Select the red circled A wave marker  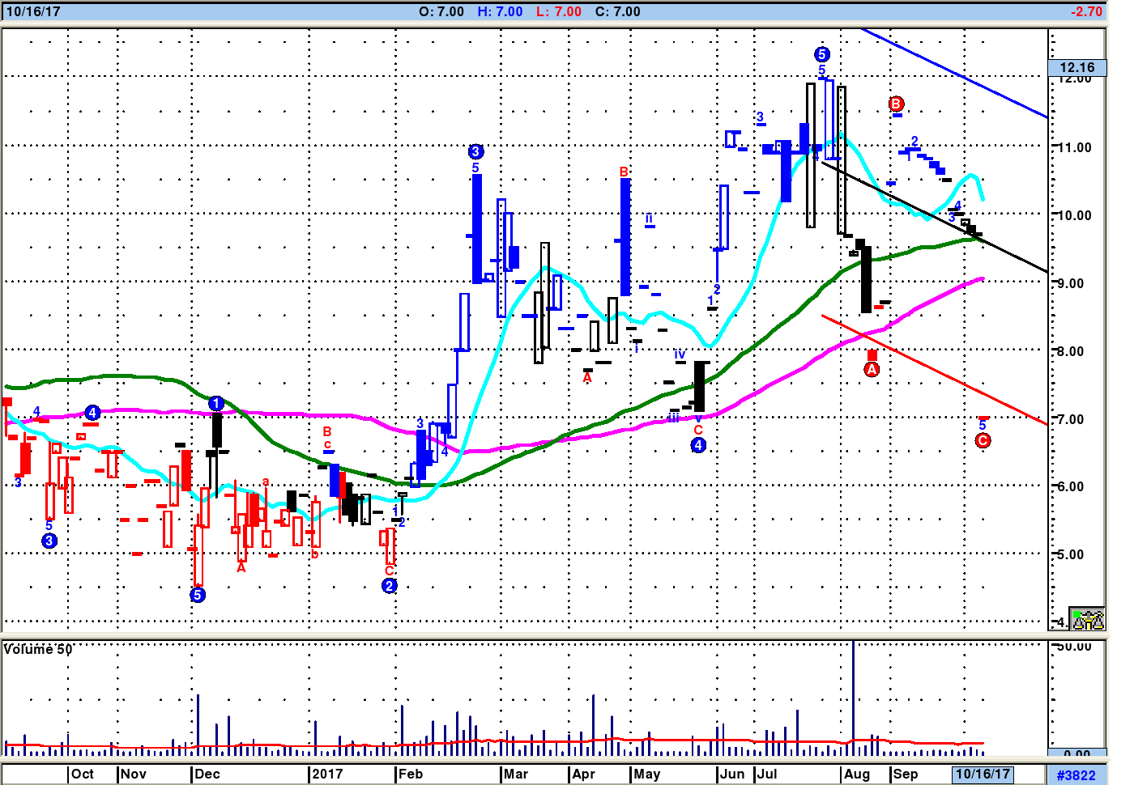(x=872, y=370)
